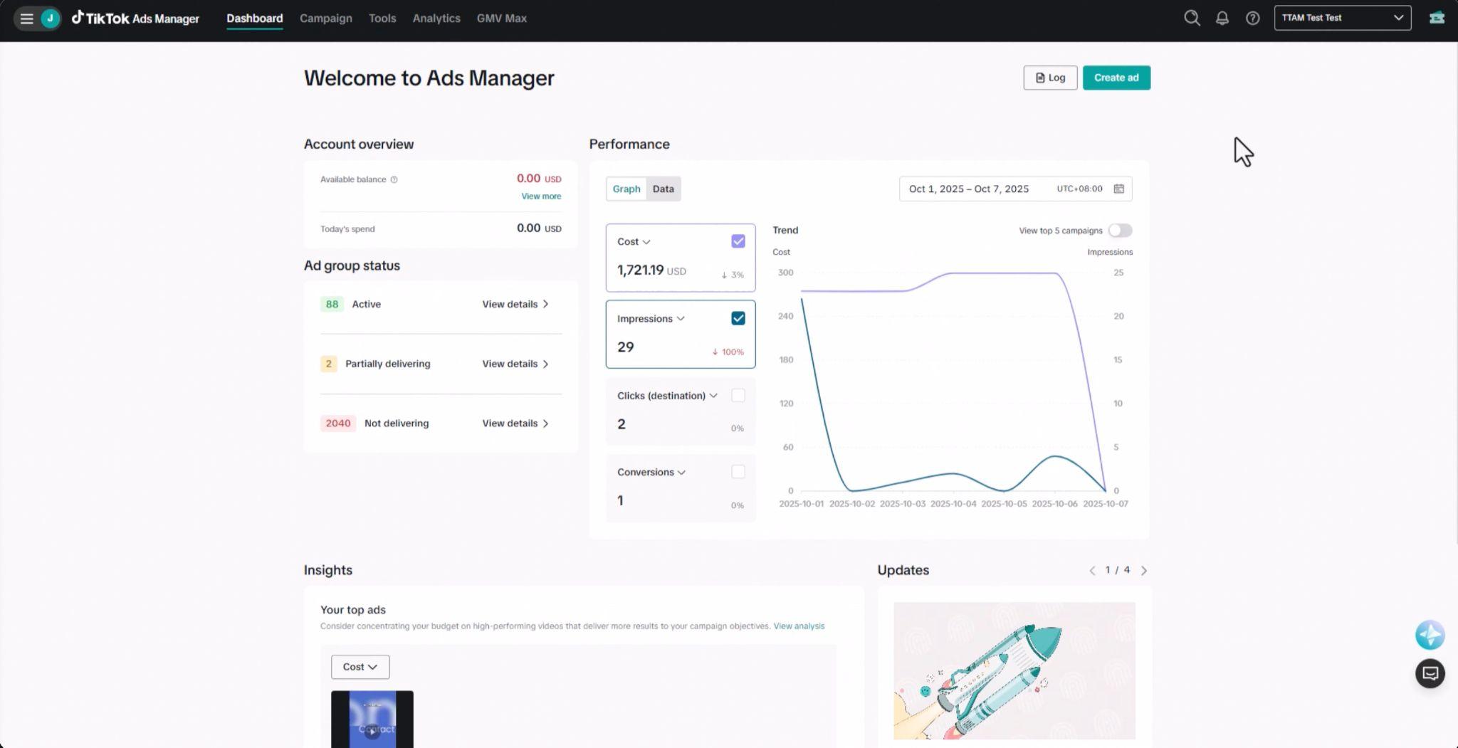Click the Available balance info icon
This screenshot has width=1458, height=748.
pos(394,179)
